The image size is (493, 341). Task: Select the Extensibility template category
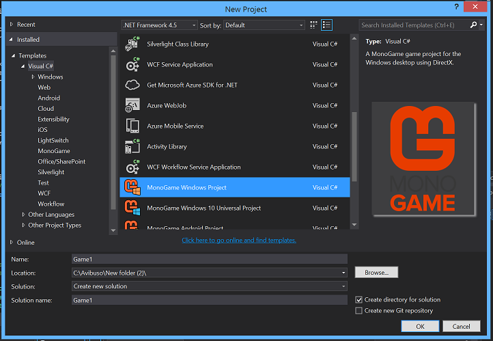click(53, 119)
